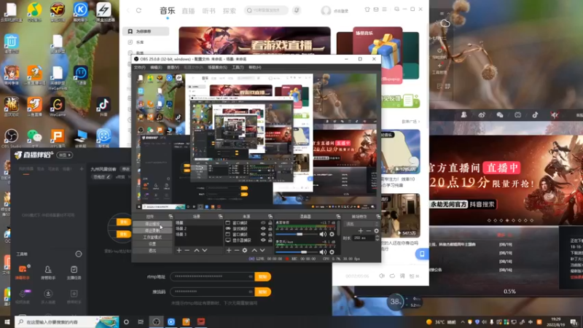Adjust the 桌面音频 volume slider
This screenshot has height=328, width=583.
(x=297, y=234)
